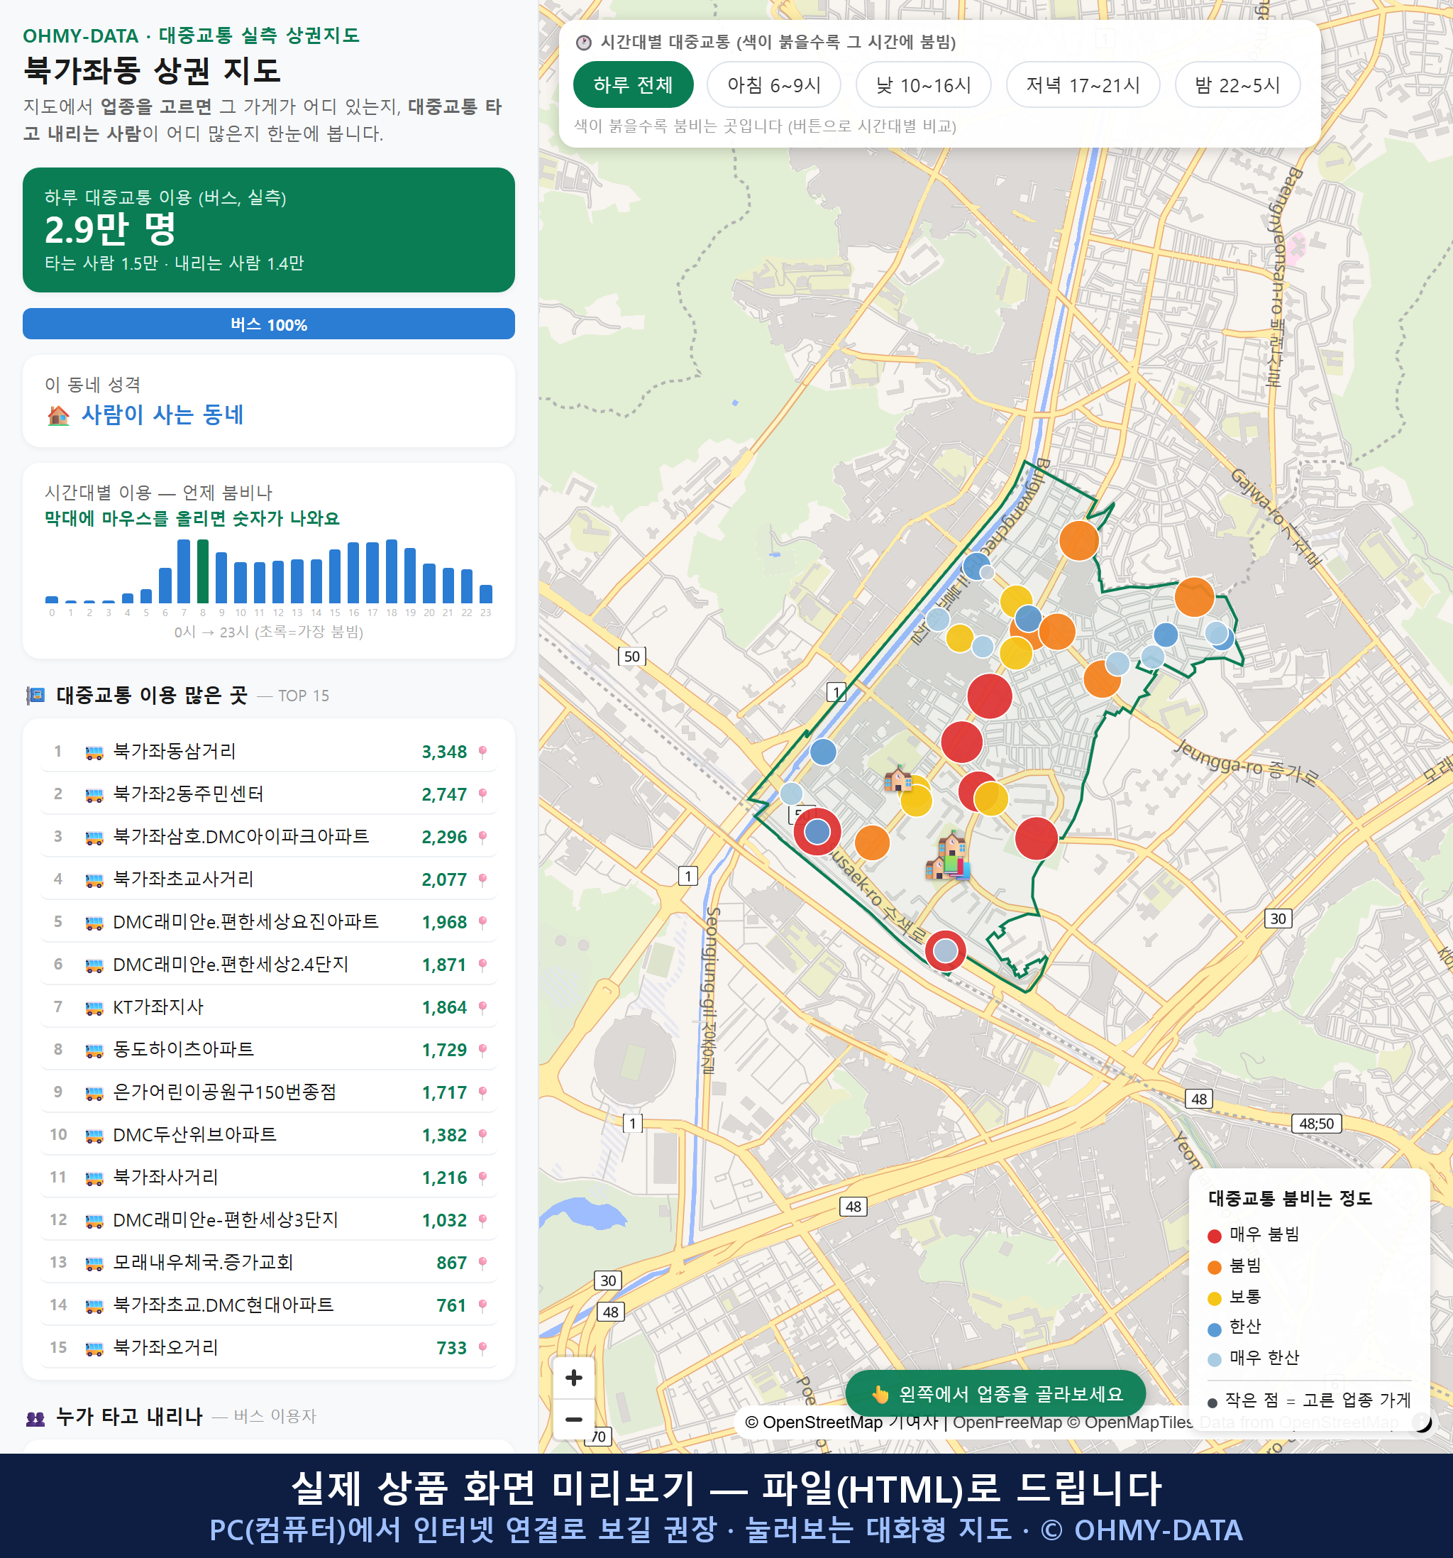Click pin icon in KT가좌지사 row
1453x1558 pixels.
point(482,1007)
